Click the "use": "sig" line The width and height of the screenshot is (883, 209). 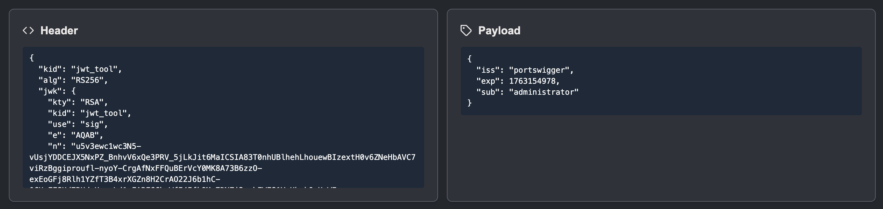click(78, 124)
